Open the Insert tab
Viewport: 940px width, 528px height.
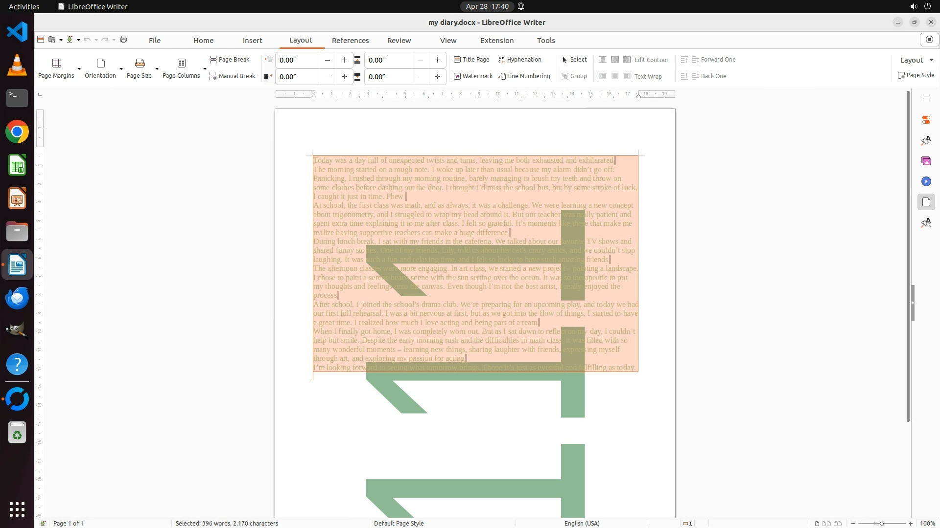click(252, 41)
